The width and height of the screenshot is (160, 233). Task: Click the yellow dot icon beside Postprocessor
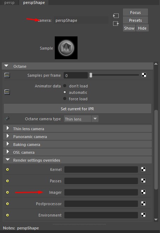7,204
